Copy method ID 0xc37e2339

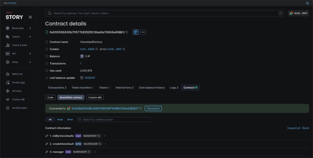[100, 144]
